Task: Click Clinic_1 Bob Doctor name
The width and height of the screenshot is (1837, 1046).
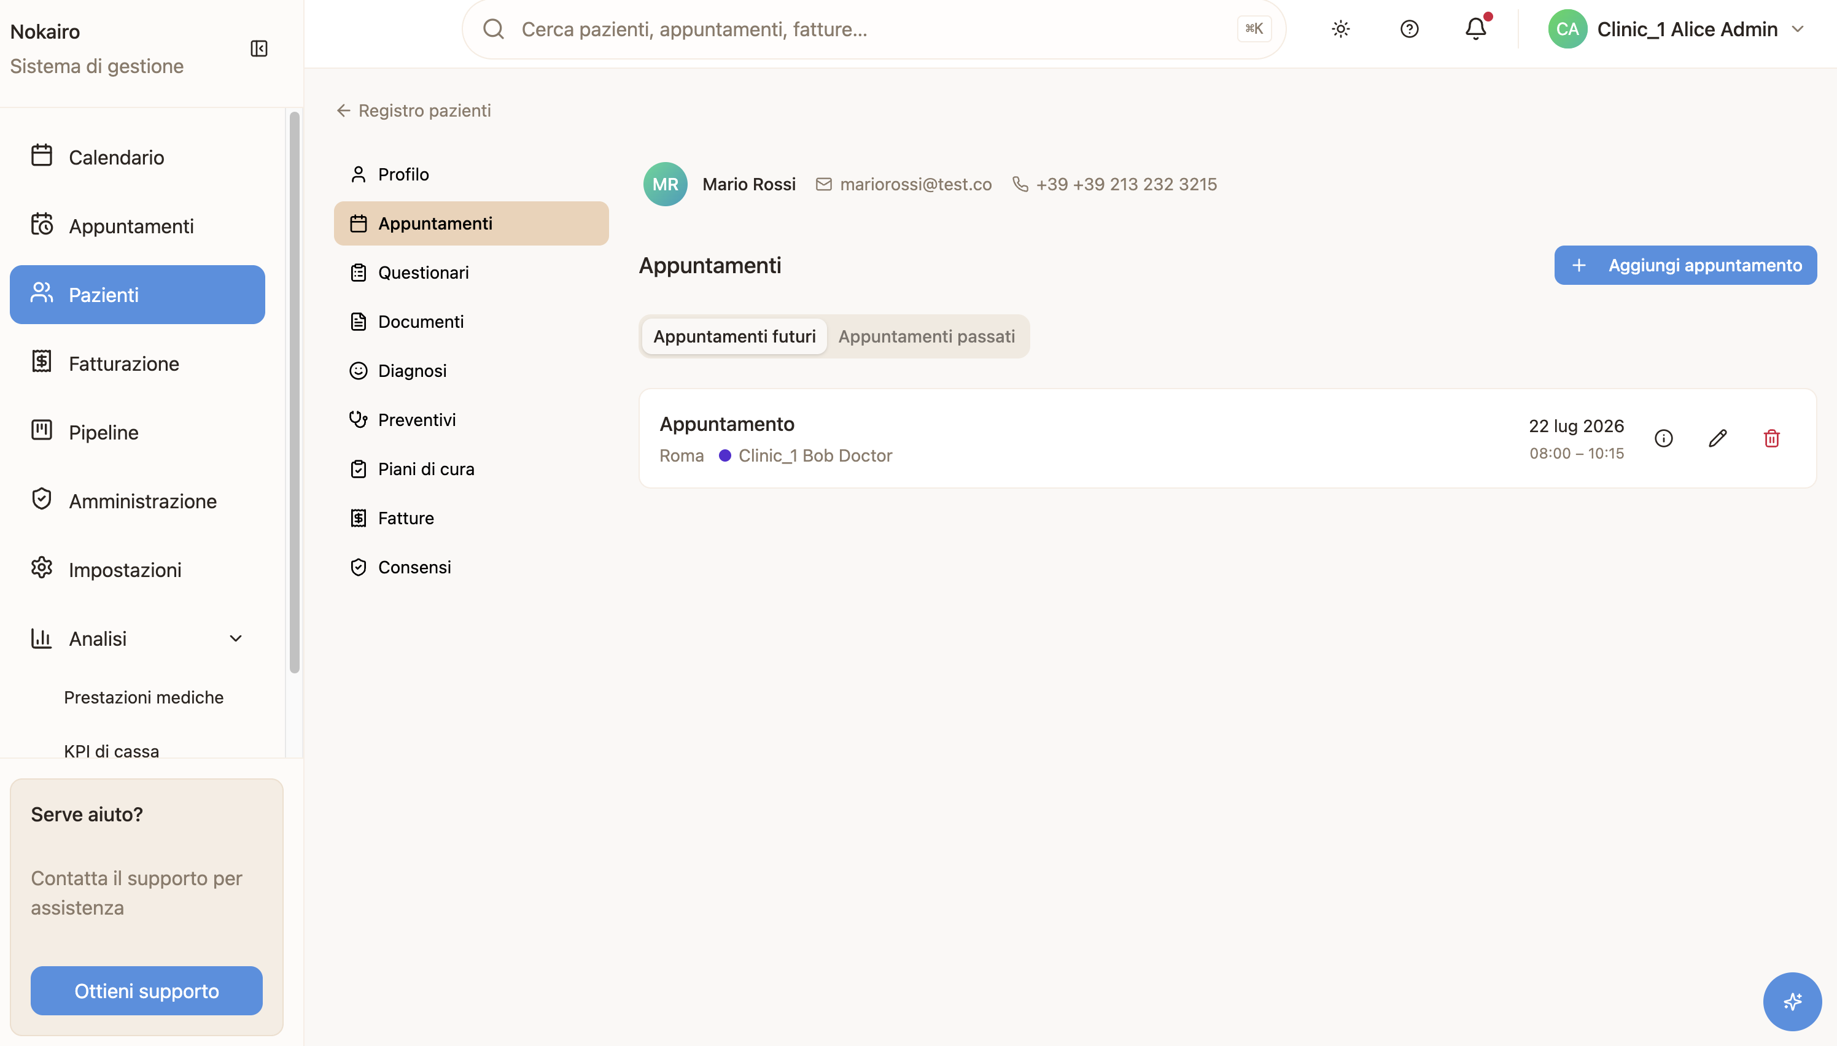Action: (815, 455)
